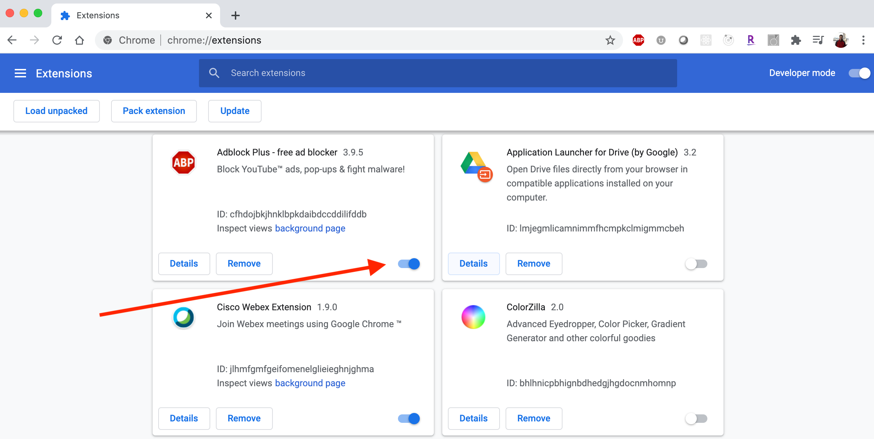Click the React devtools toolbar icon
Image resolution: width=874 pixels, height=439 pixels.
(x=706, y=40)
